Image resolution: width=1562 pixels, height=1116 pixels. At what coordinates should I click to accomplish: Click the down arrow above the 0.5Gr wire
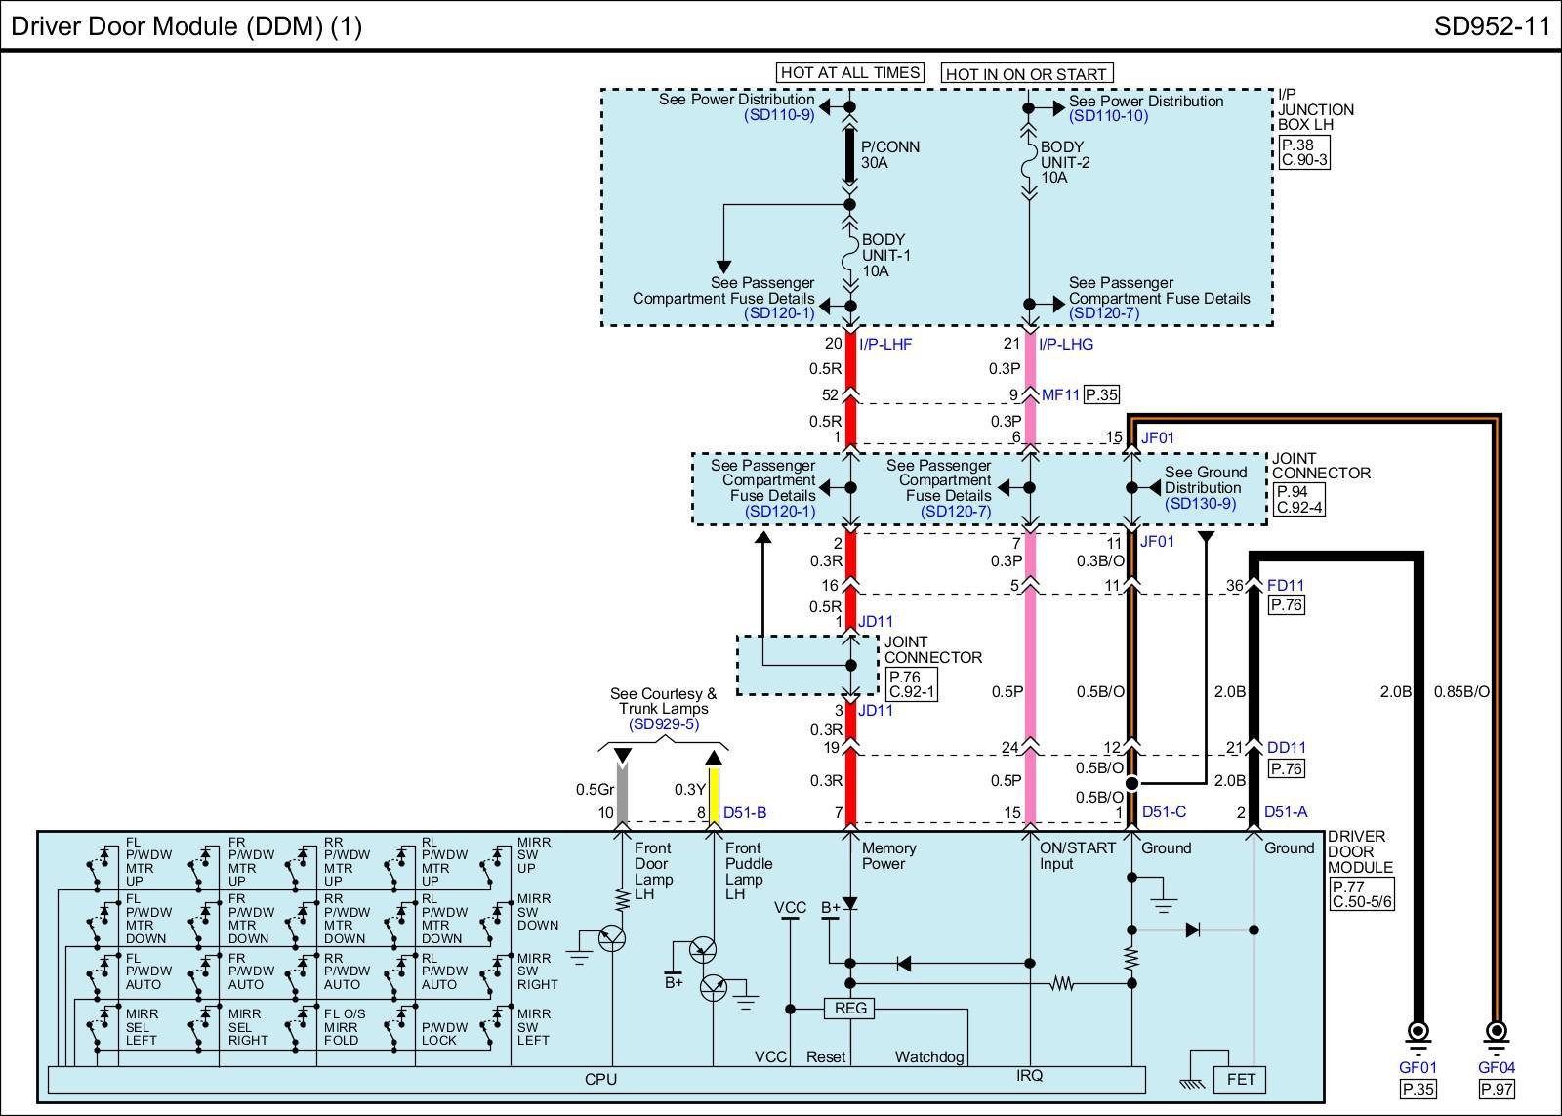[x=622, y=757]
